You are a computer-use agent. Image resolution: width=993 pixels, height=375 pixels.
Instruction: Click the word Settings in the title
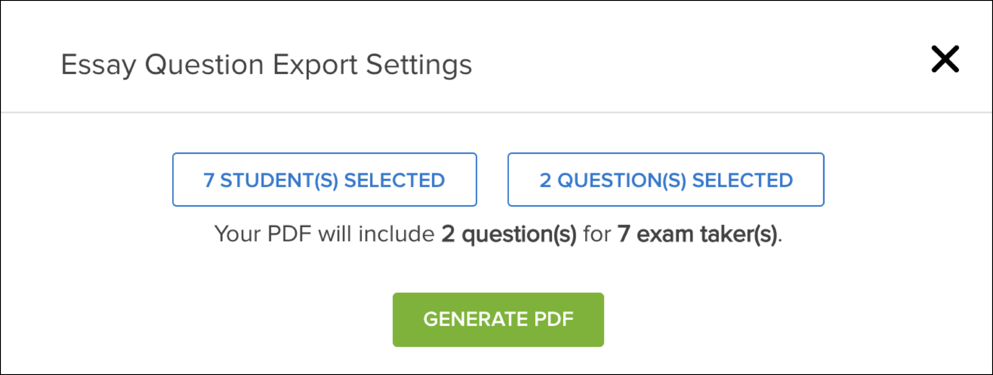(x=419, y=66)
